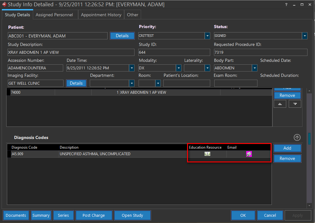Click the application logo in the title bar
This screenshot has height=223, width=315.
point(4,5)
